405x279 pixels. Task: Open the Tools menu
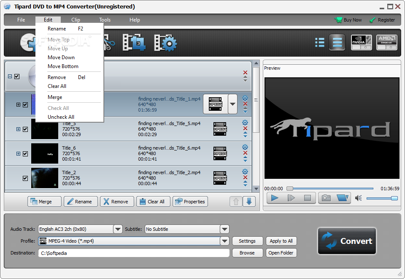click(105, 20)
